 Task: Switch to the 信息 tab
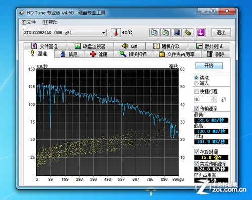(x=69, y=54)
